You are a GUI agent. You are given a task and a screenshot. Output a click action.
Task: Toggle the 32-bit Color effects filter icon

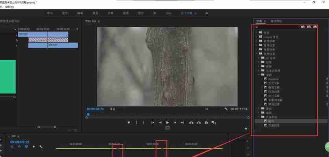[309, 27]
